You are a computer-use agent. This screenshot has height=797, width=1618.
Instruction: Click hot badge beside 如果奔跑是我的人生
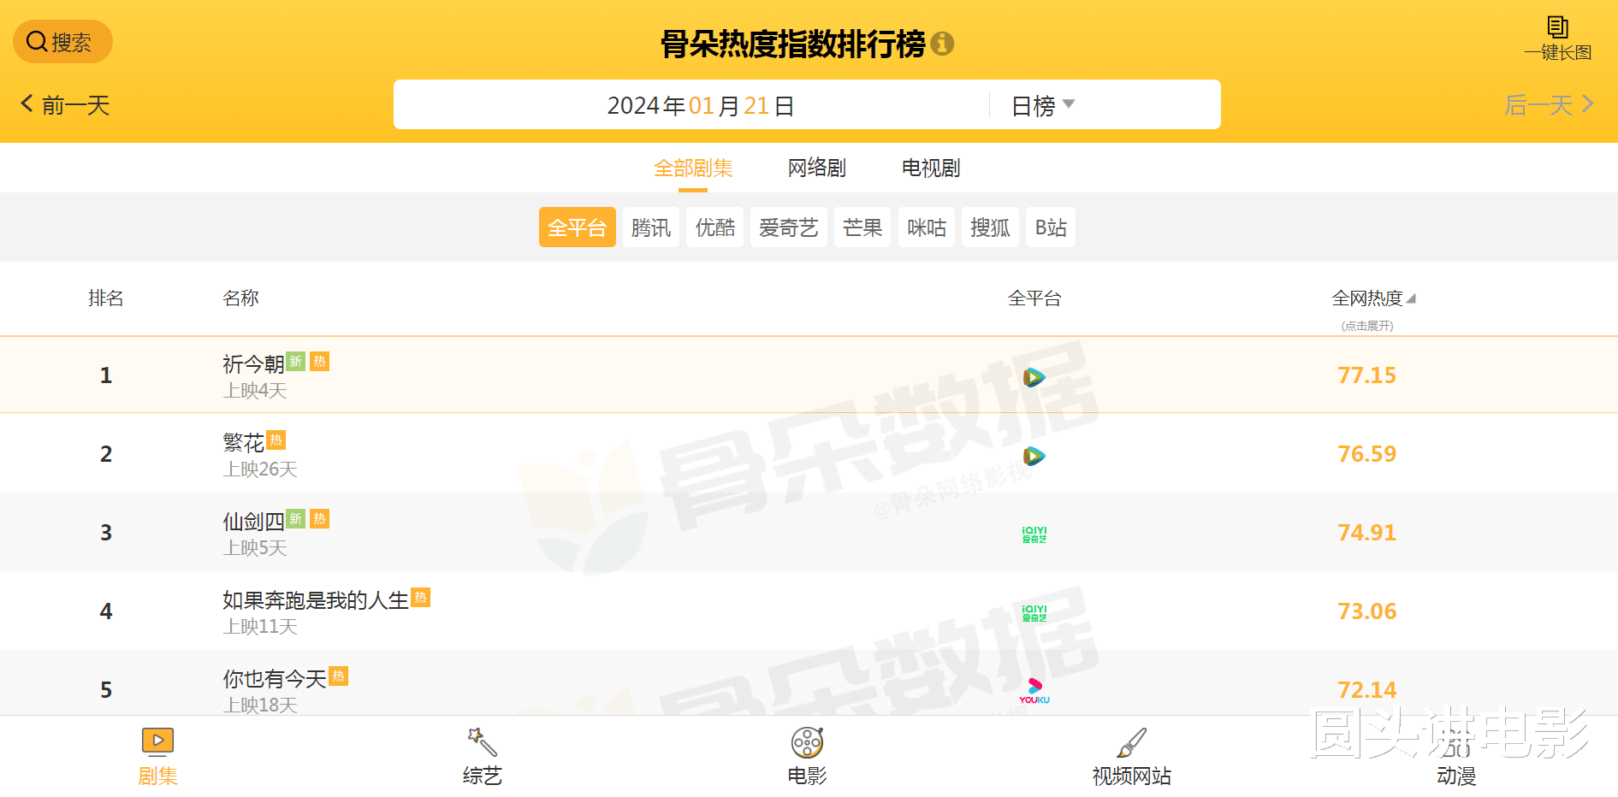coord(420,597)
